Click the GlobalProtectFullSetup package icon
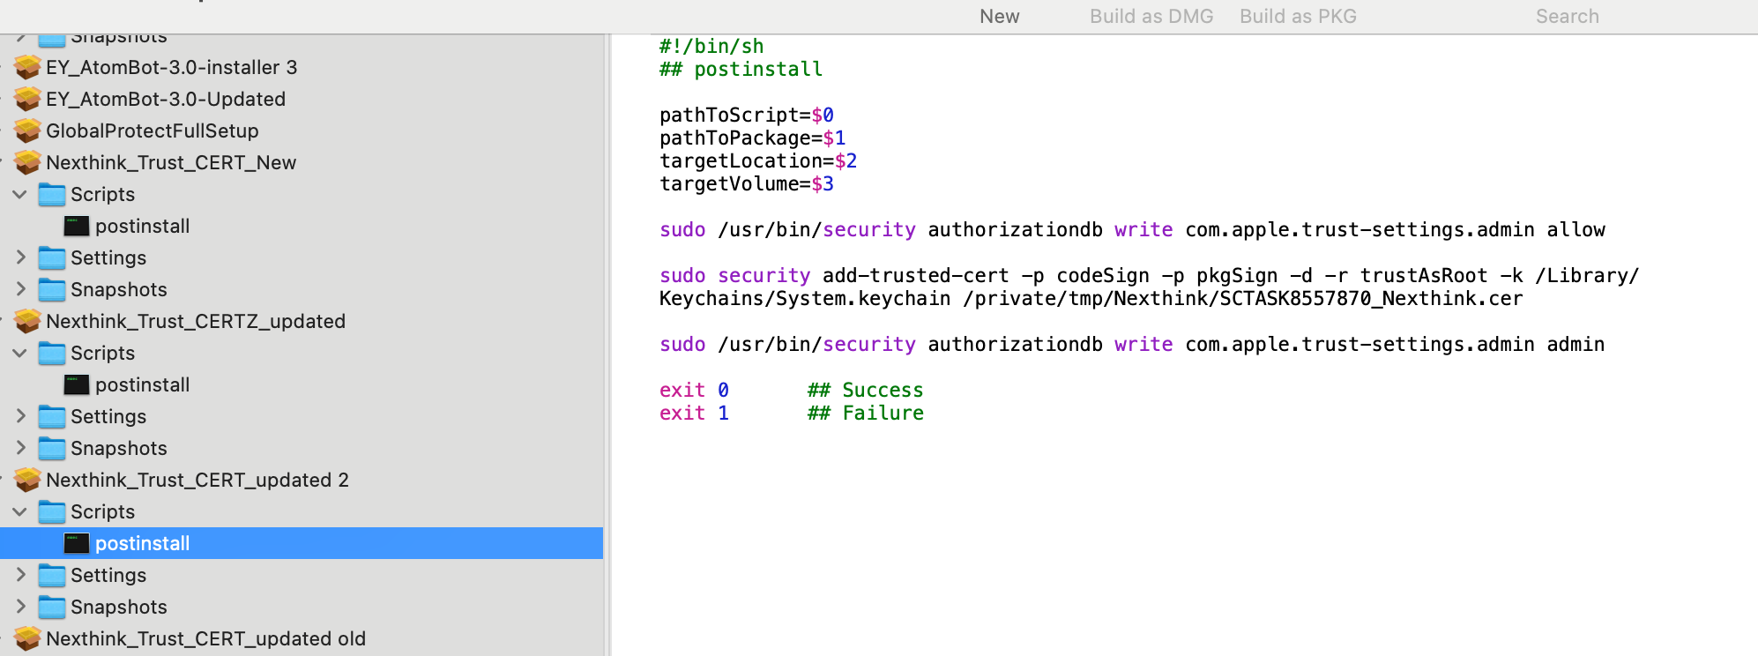Image resolution: width=1758 pixels, height=656 pixels. [27, 130]
